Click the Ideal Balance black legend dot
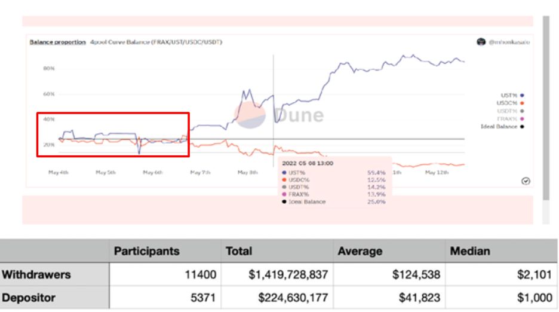The image size is (559, 312). [x=523, y=126]
